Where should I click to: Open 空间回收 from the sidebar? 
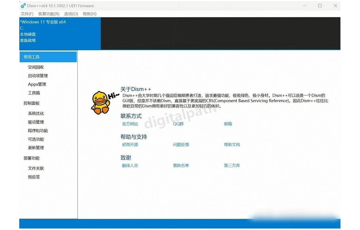pyautogui.click(x=36, y=67)
